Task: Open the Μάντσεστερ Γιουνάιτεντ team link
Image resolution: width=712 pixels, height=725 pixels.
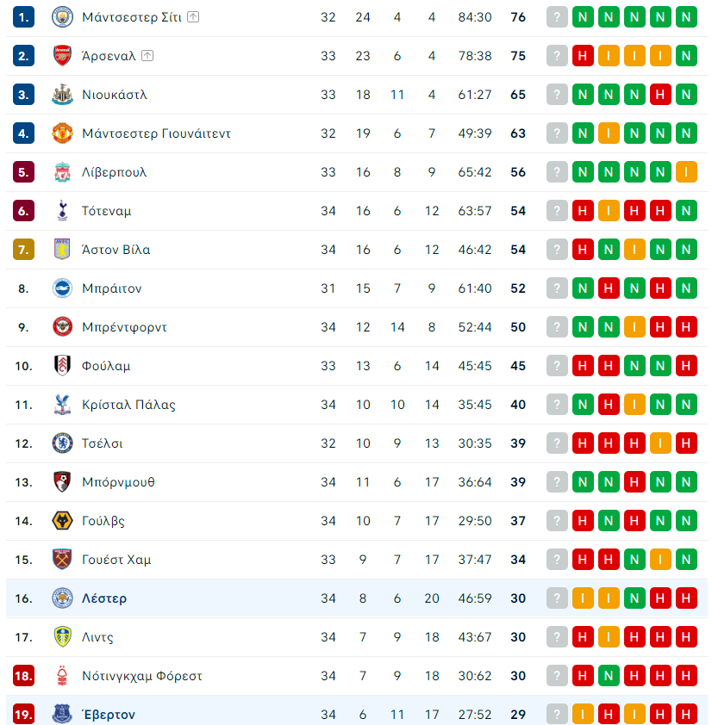Action: pyautogui.click(x=156, y=133)
